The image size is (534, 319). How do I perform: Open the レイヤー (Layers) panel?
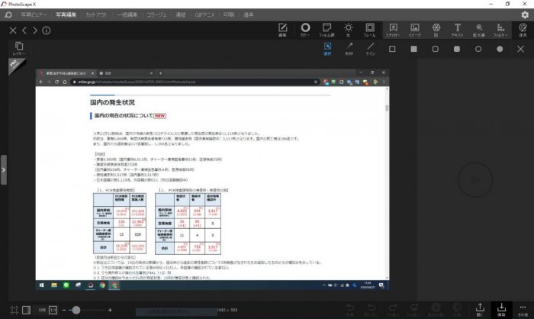[19, 48]
